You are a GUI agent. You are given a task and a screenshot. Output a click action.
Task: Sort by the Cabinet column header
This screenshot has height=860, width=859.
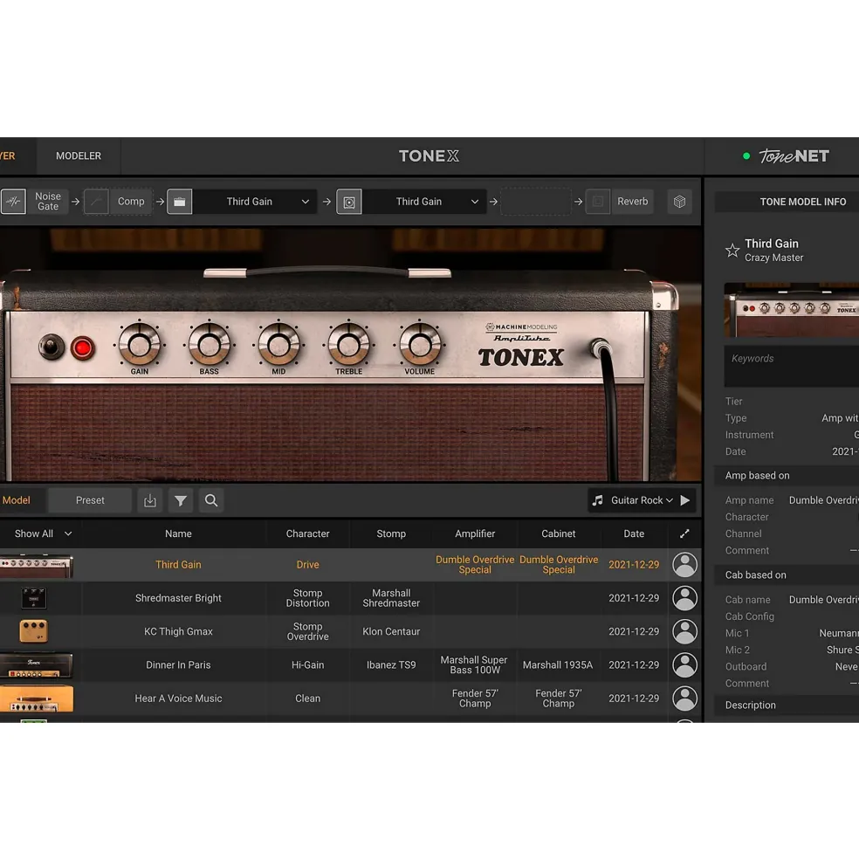pos(559,533)
